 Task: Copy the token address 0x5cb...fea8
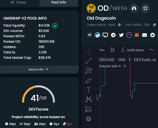[x=119, y=25]
